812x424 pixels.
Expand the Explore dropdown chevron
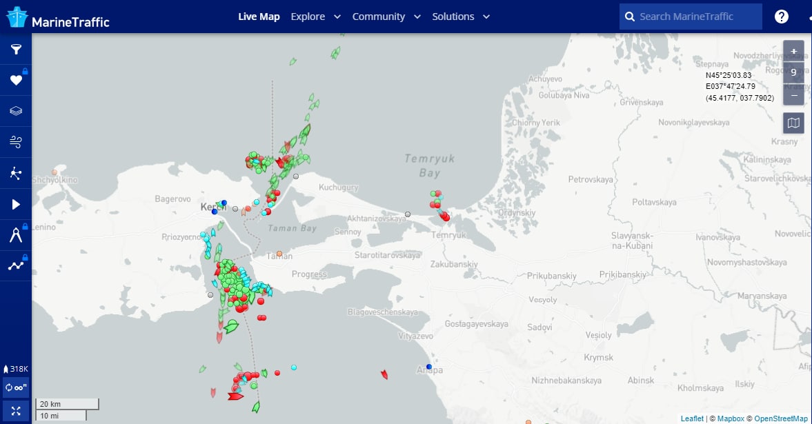(x=337, y=17)
